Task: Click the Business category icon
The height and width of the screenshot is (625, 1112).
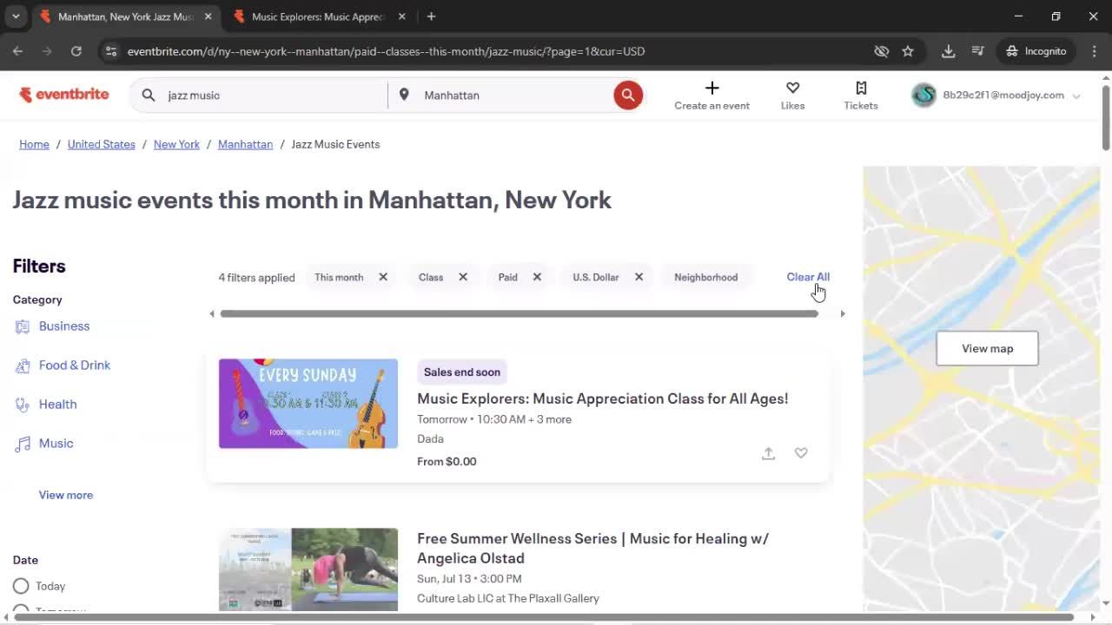Action: pos(23,326)
